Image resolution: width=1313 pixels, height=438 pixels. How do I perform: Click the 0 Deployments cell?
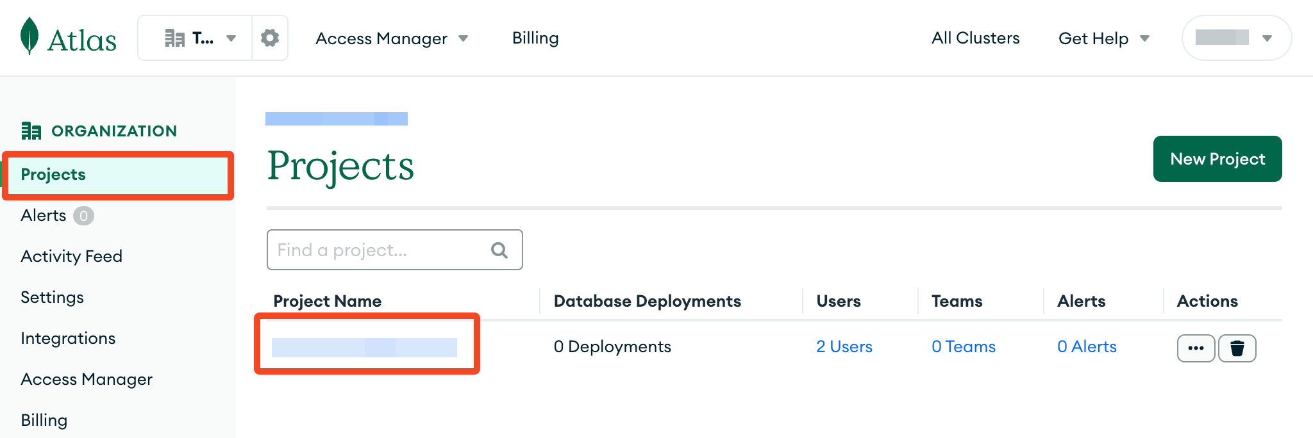[x=612, y=347]
